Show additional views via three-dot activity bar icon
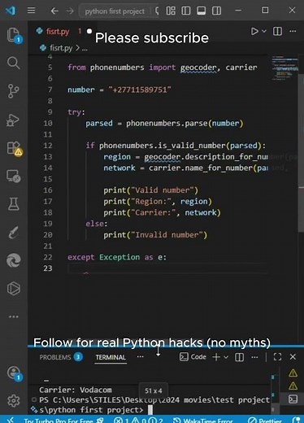The height and width of the screenshot is (423, 304). point(13,316)
